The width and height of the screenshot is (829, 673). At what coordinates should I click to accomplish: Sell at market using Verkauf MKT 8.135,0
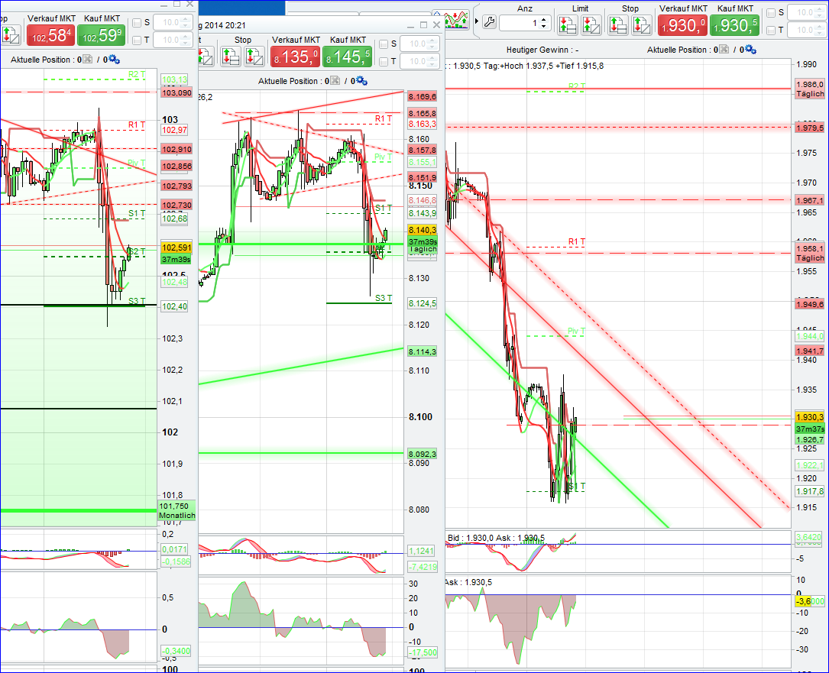[296, 57]
